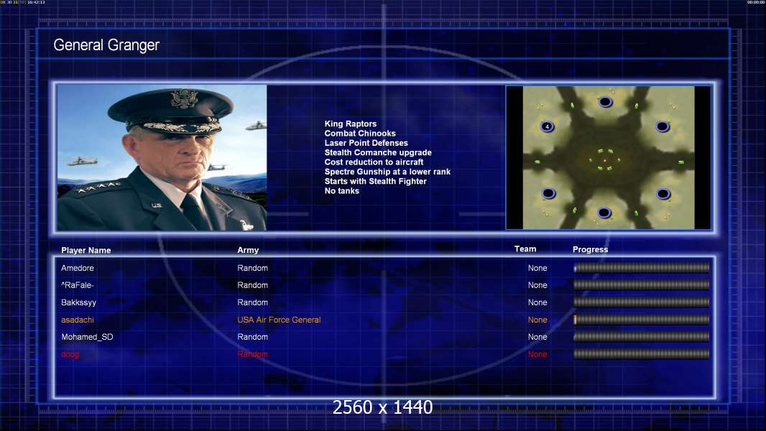Viewport: 766px width, 431px height.
Task: Click the 2560 x 1440 resolution text
Action: click(x=382, y=407)
